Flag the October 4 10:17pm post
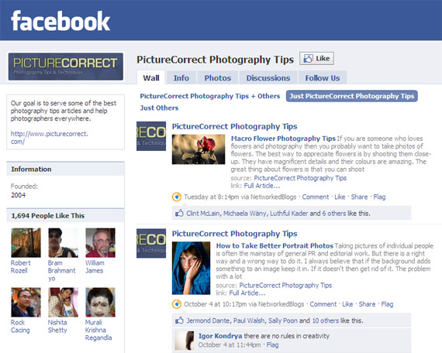The image size is (442, 353). point(387,304)
